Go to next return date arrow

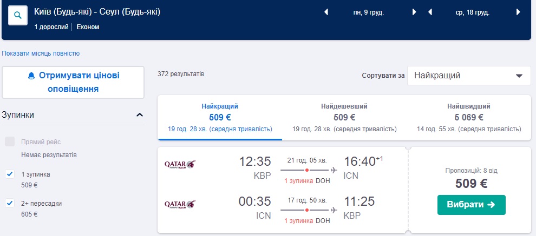coord(519,12)
